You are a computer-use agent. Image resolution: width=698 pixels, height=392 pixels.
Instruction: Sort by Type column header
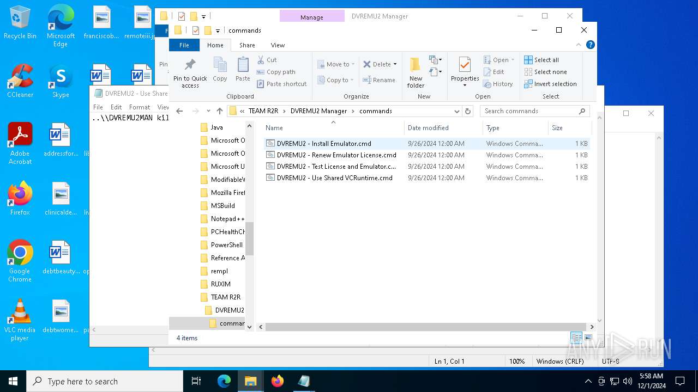coord(515,128)
